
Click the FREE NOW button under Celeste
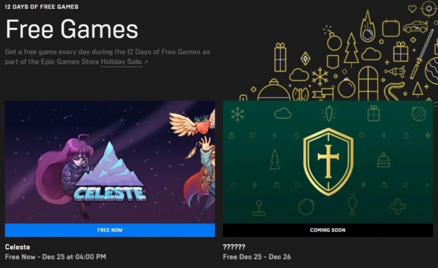coord(110,230)
